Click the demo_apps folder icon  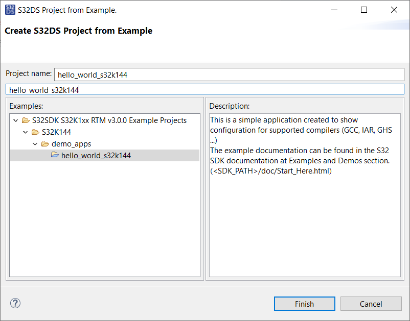coord(45,144)
